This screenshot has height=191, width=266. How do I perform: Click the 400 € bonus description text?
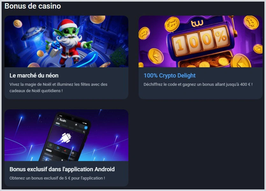point(198,84)
